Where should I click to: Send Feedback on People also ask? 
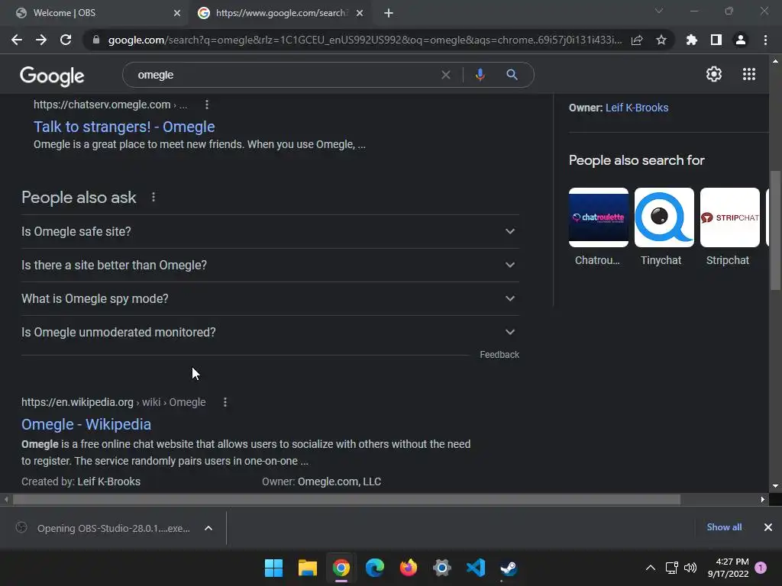click(499, 355)
